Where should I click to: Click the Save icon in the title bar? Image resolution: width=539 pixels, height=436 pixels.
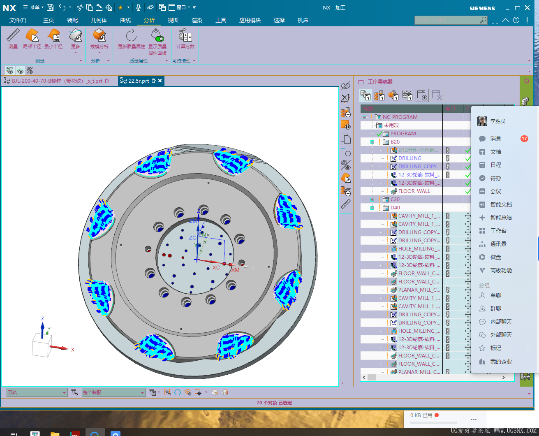point(50,7)
